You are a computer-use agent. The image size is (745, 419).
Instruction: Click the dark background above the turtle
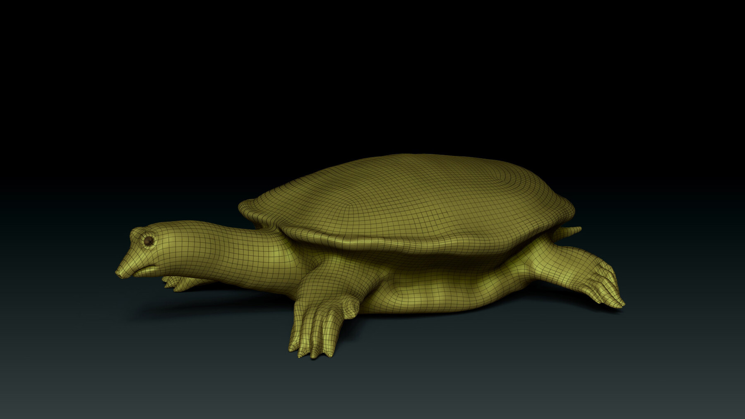point(372,62)
